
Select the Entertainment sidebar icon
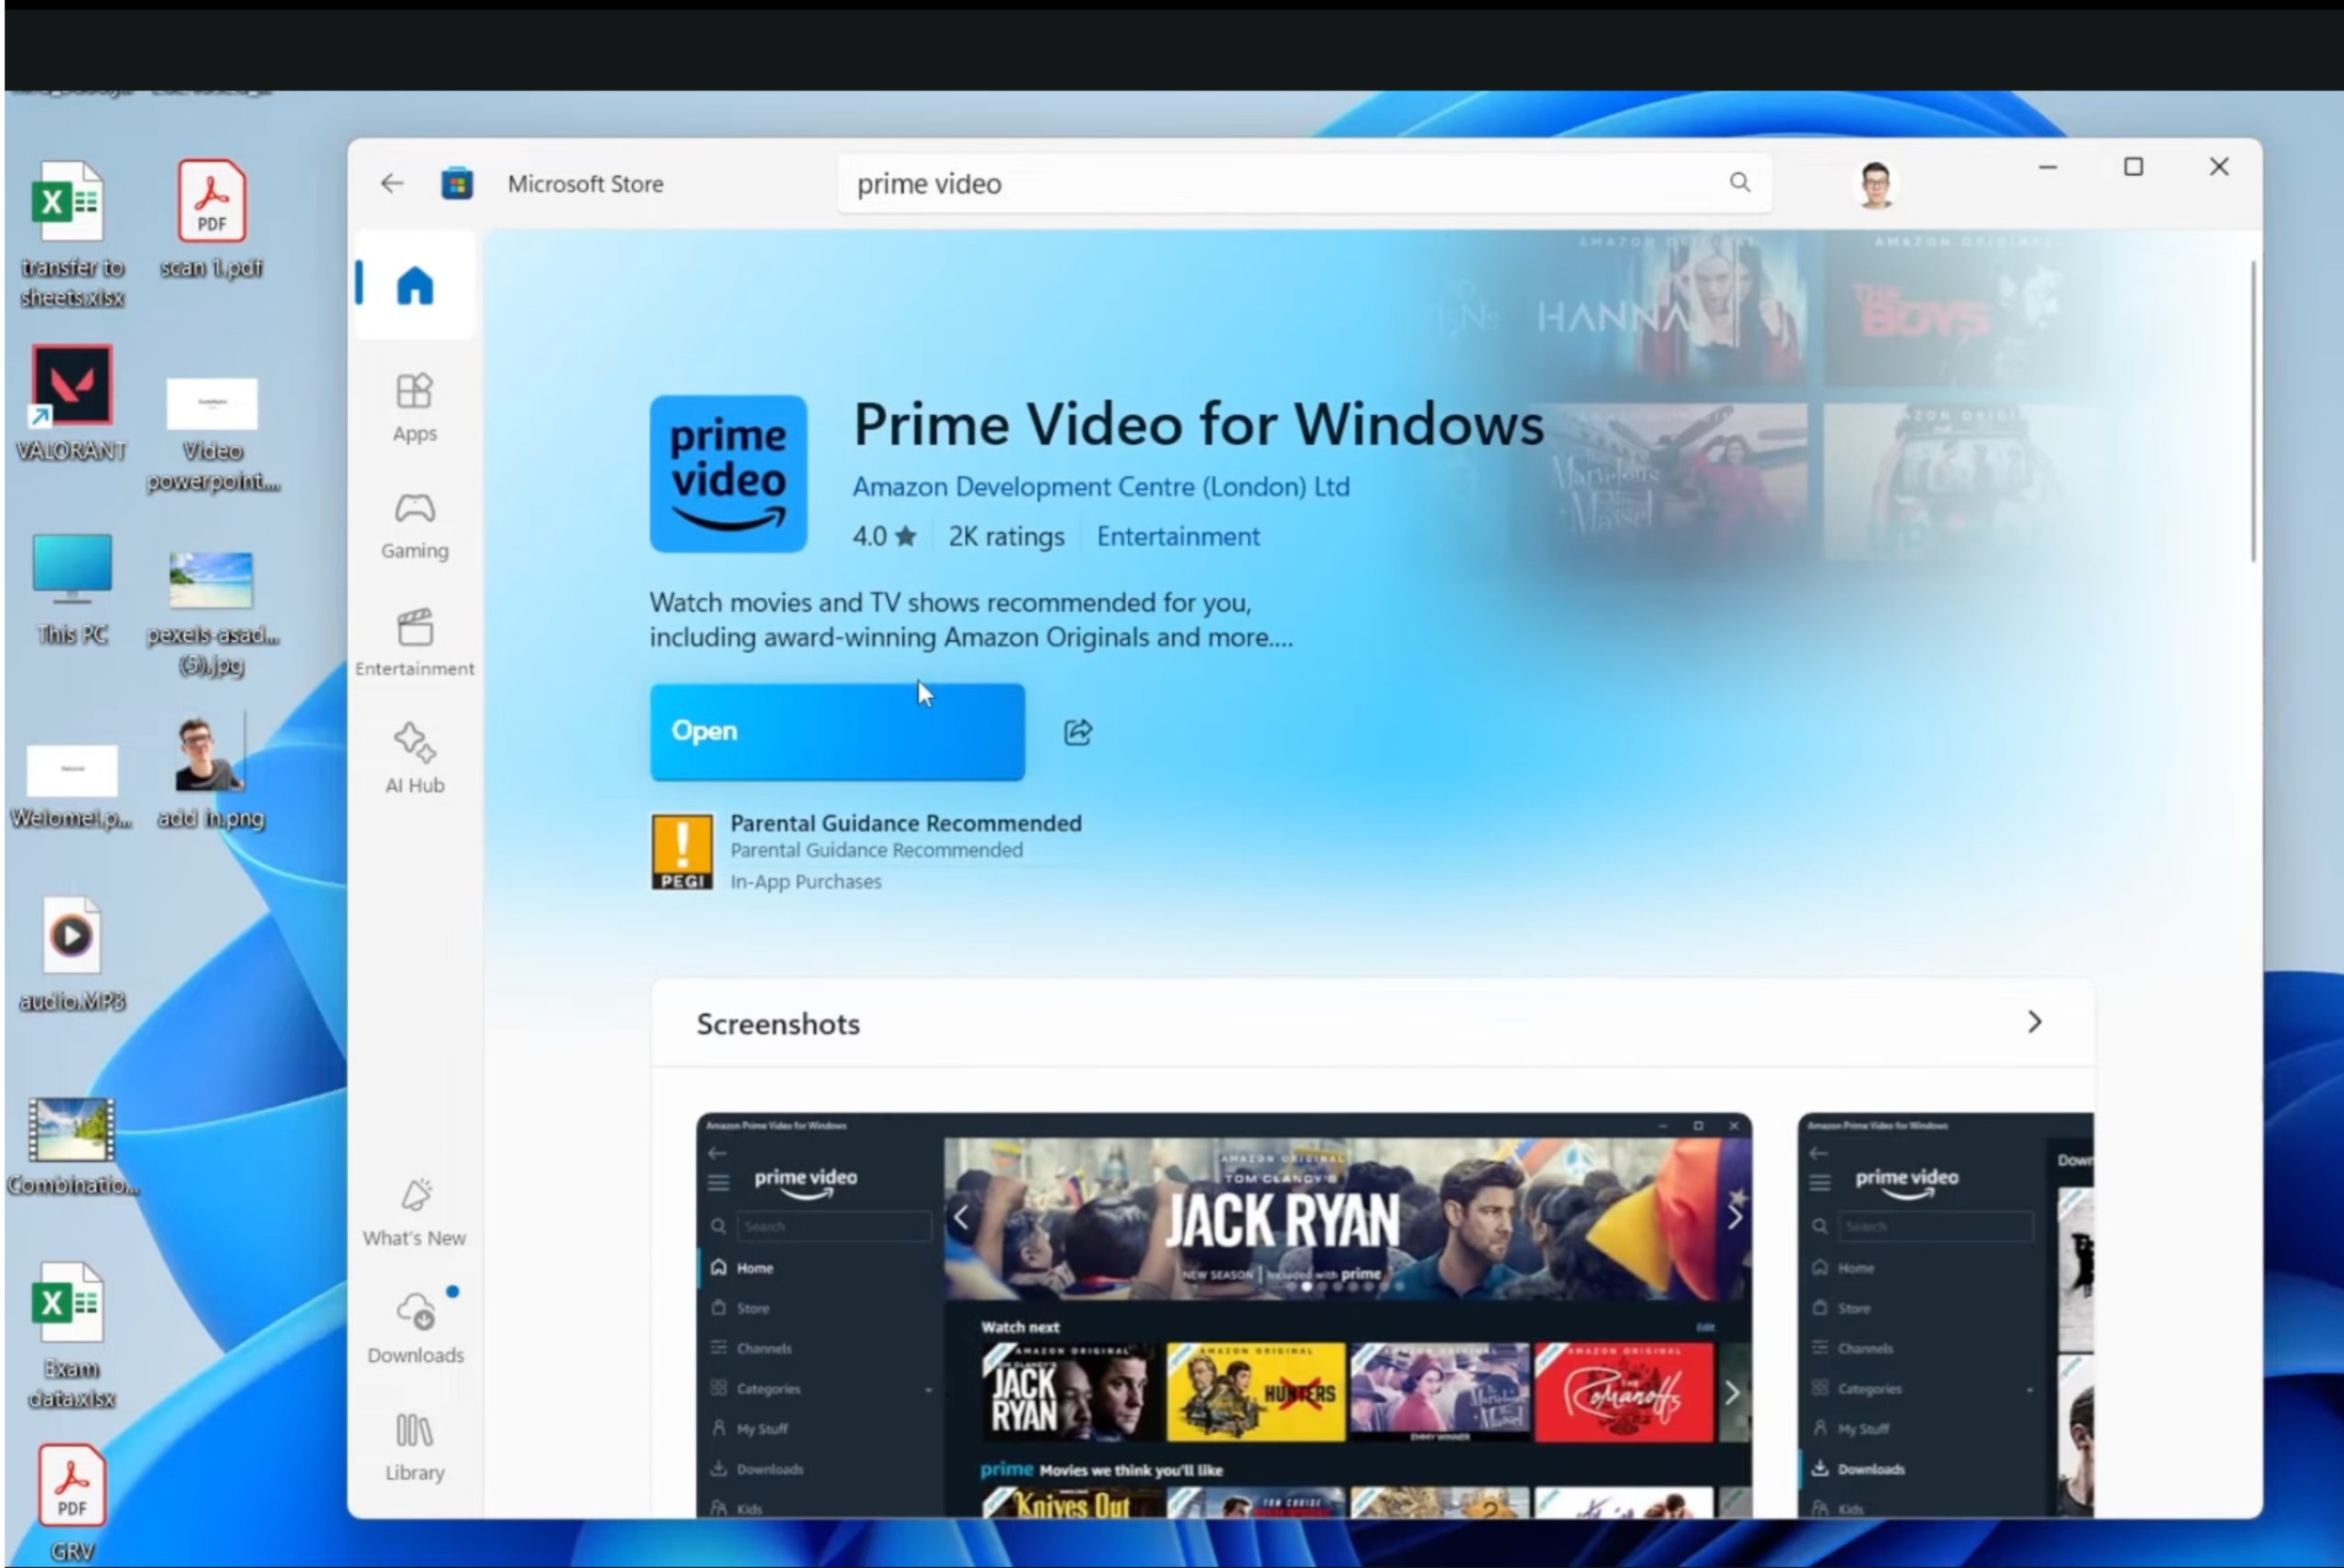[x=415, y=642]
